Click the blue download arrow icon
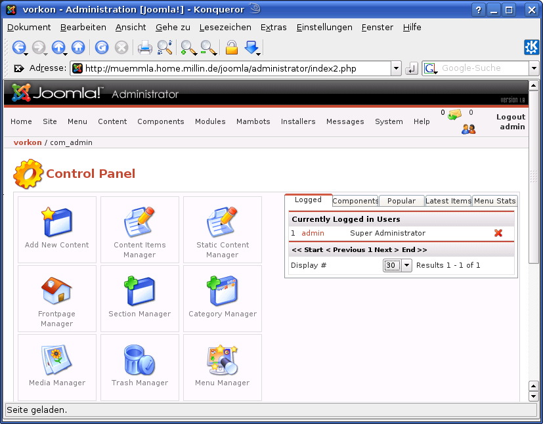 pos(251,47)
